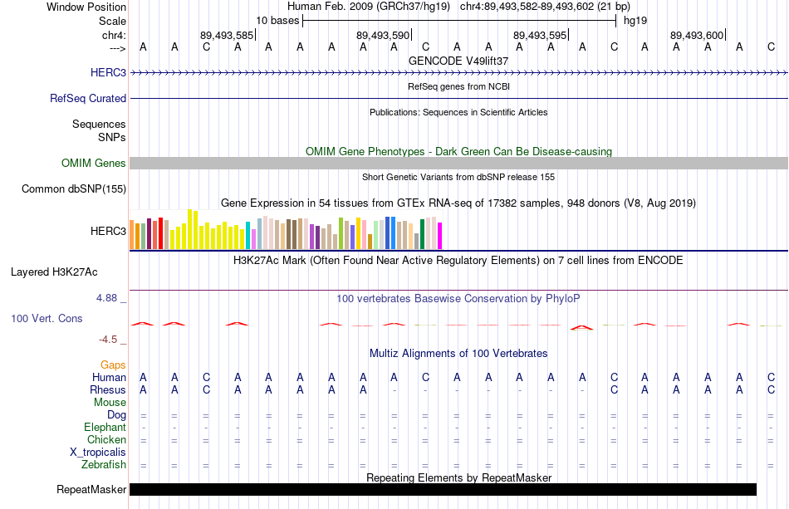789x509 pixels.
Task: Click the Multiz Alignments of 100 Vertebrates title
Action: [x=458, y=353]
